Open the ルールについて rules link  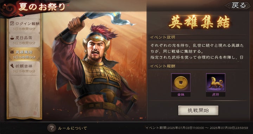coord(72,128)
